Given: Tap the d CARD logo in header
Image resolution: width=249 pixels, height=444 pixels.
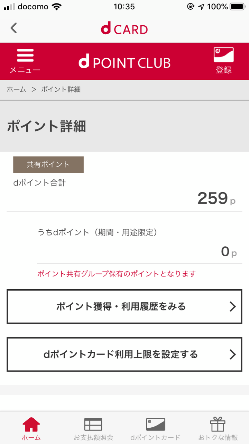Looking at the screenshot, I should (x=124, y=29).
